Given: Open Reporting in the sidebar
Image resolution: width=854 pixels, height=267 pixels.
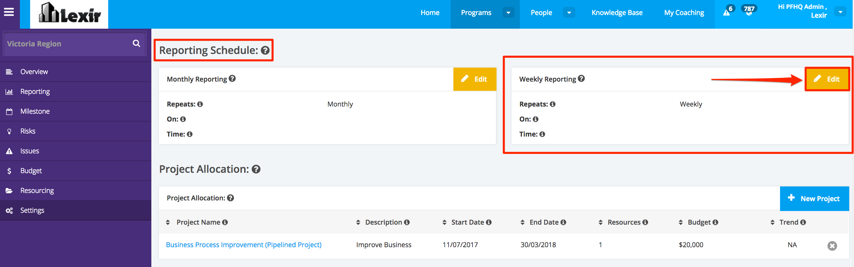Looking at the screenshot, I should [76, 92].
